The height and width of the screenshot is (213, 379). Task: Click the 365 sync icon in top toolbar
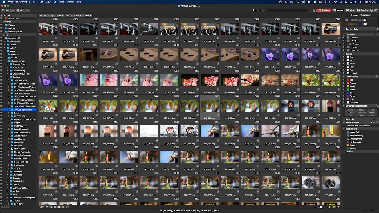point(371,10)
